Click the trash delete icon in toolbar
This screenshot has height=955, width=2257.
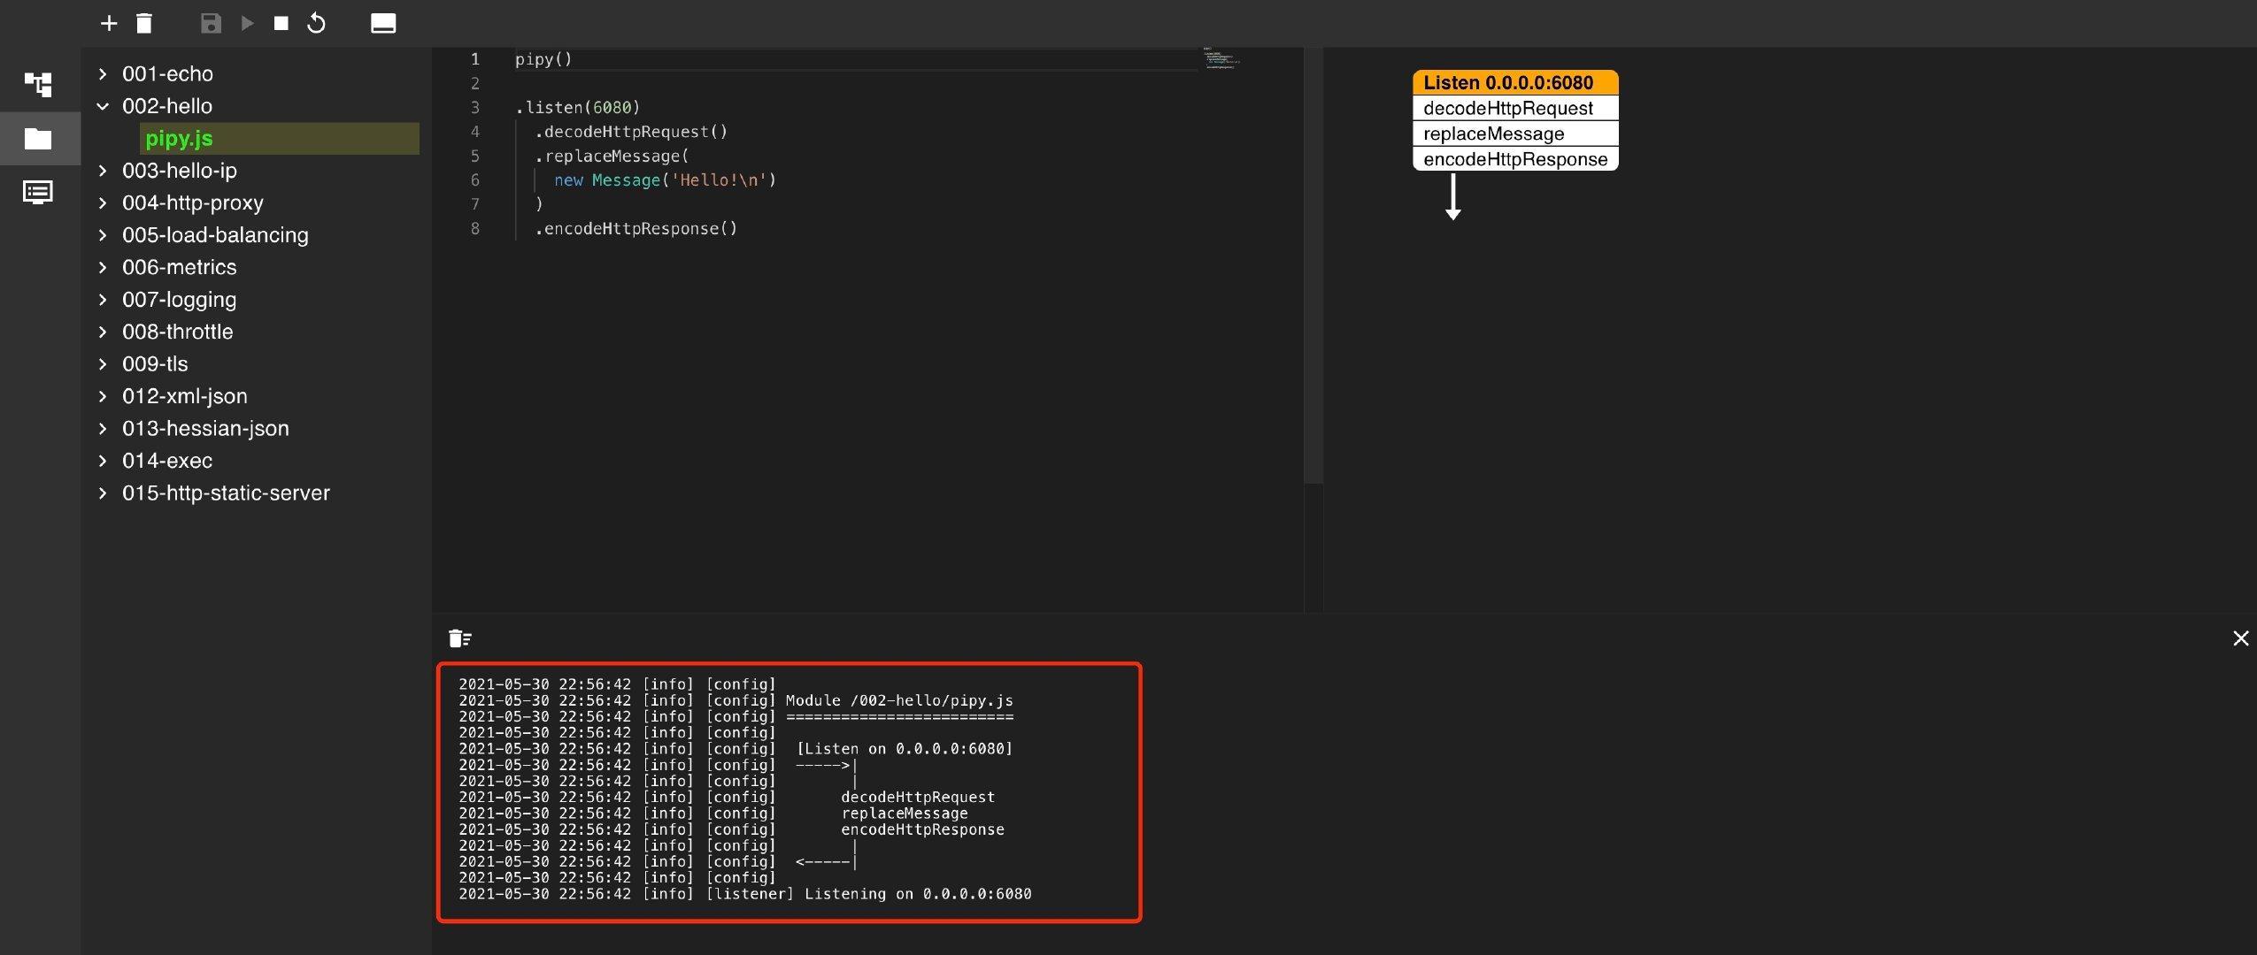point(144,23)
